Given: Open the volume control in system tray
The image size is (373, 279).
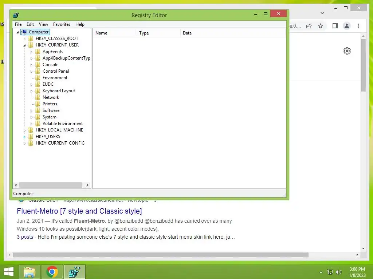Looking at the screenshot, I should tap(338, 272).
